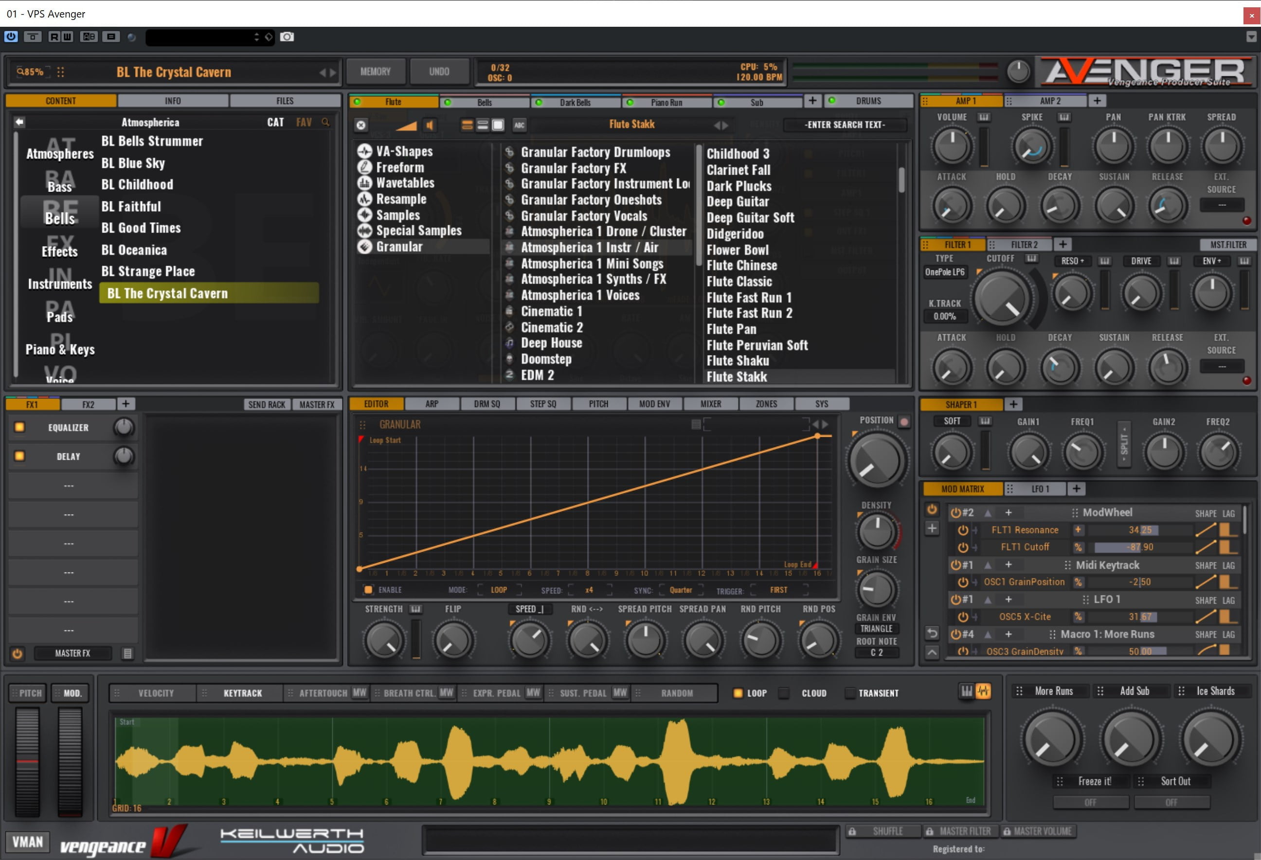Click the ENTER SEARCH TEXT field

pyautogui.click(x=844, y=125)
